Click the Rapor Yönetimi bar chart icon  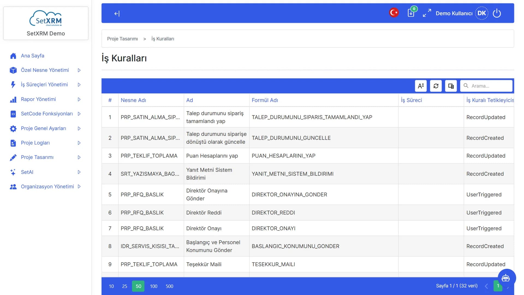click(x=13, y=99)
